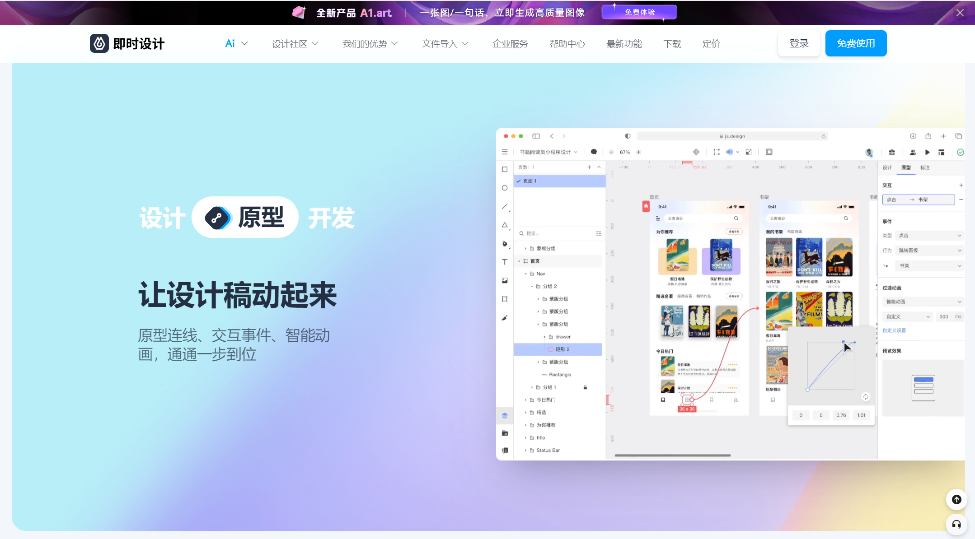The width and height of the screenshot is (975, 539).
Task: Expand the 首页 layer group
Action: coord(520,261)
